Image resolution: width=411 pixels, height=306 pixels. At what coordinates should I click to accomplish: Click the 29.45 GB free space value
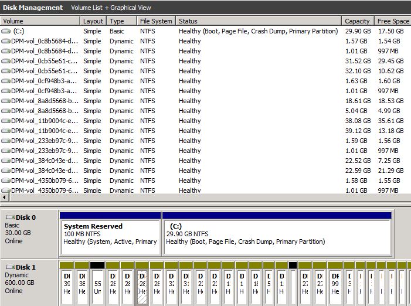point(390,61)
